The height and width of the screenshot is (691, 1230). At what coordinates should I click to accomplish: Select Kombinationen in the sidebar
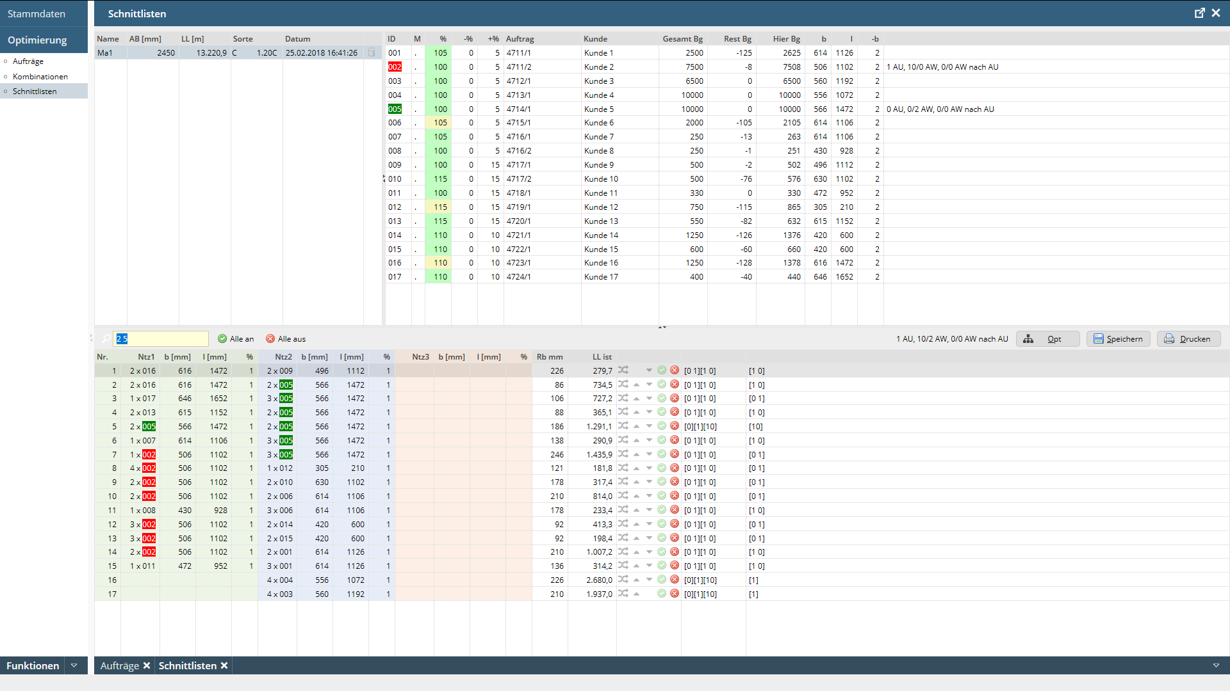click(40, 77)
